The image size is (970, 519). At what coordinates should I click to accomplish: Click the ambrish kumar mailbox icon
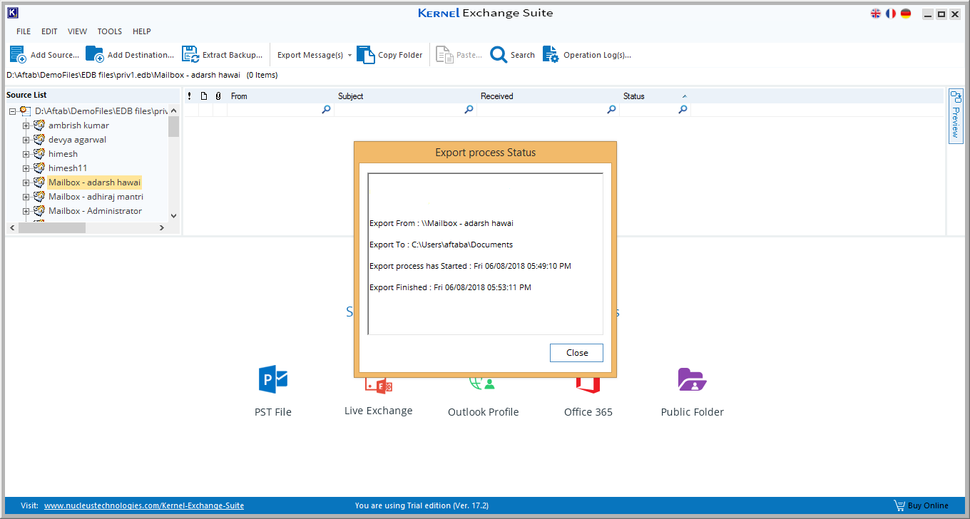[x=39, y=125]
